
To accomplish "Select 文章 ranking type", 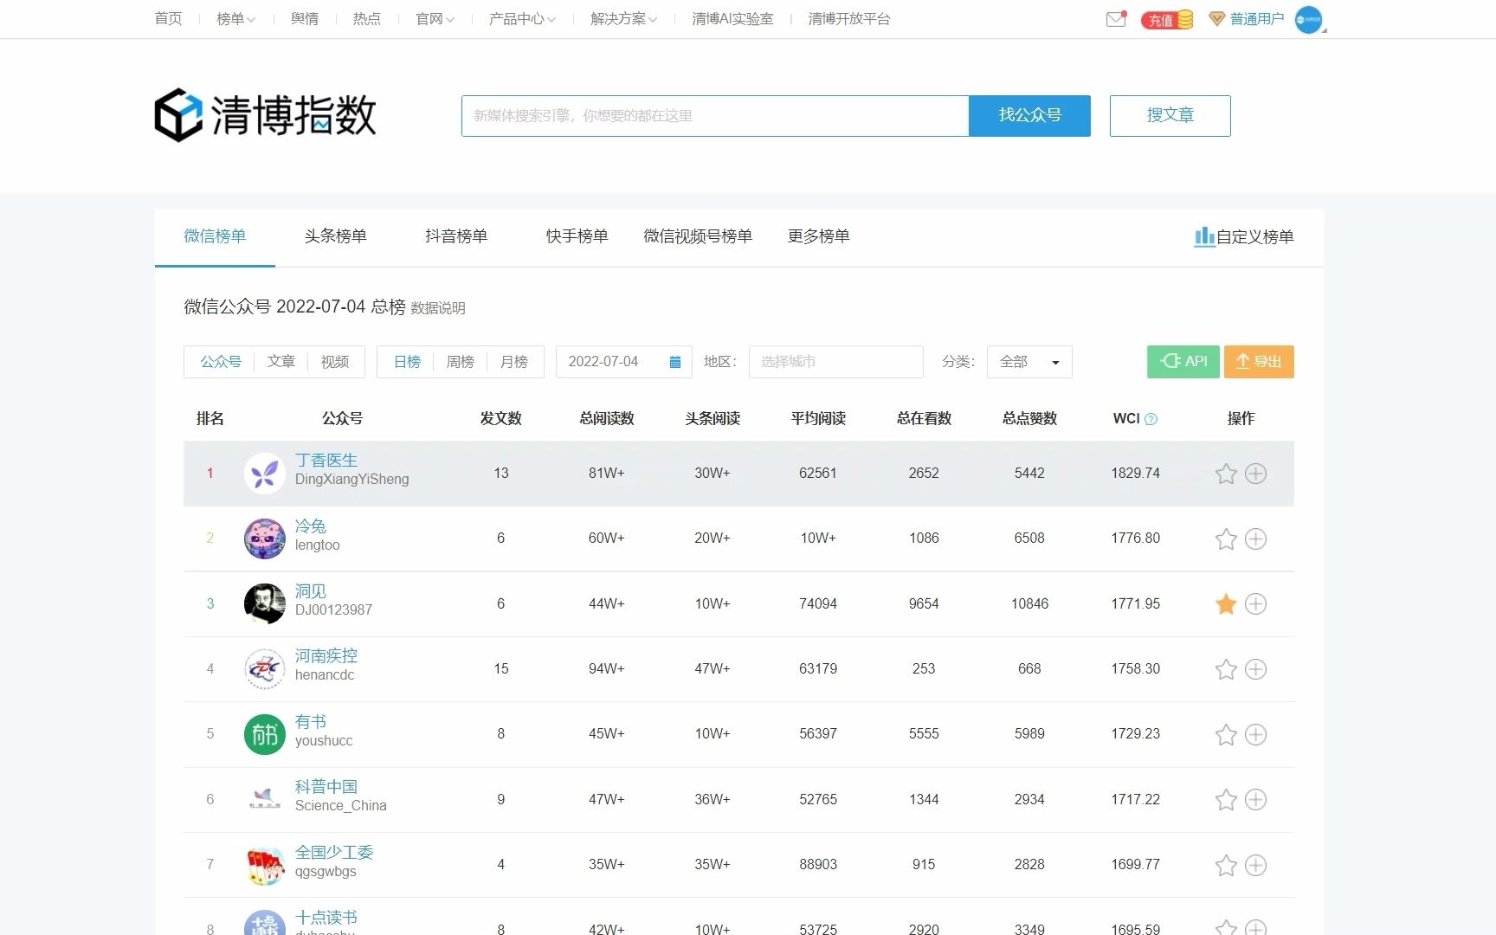I will click(x=280, y=362).
